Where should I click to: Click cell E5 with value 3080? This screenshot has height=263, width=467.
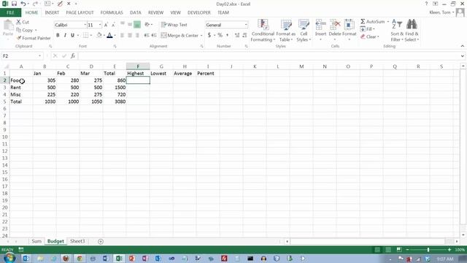tap(115, 102)
